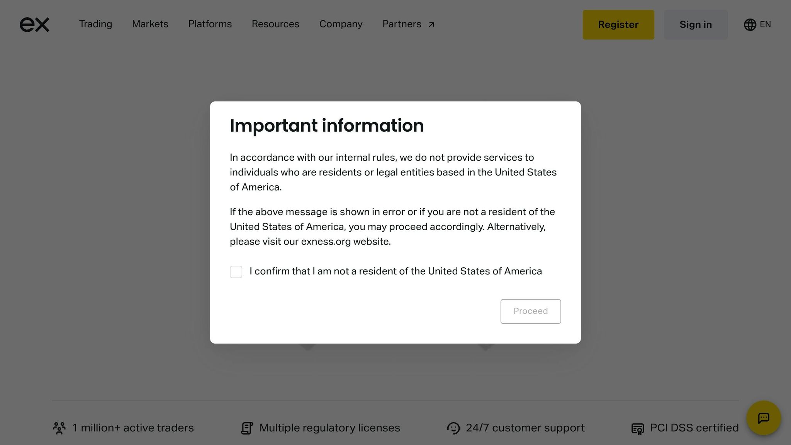Check the non-US resident confirmation checkbox

(x=236, y=272)
